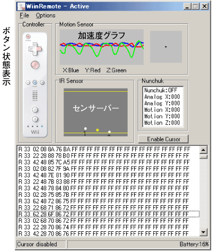Select log row 'R 33 22 68 71 86 72'

(108, 207)
